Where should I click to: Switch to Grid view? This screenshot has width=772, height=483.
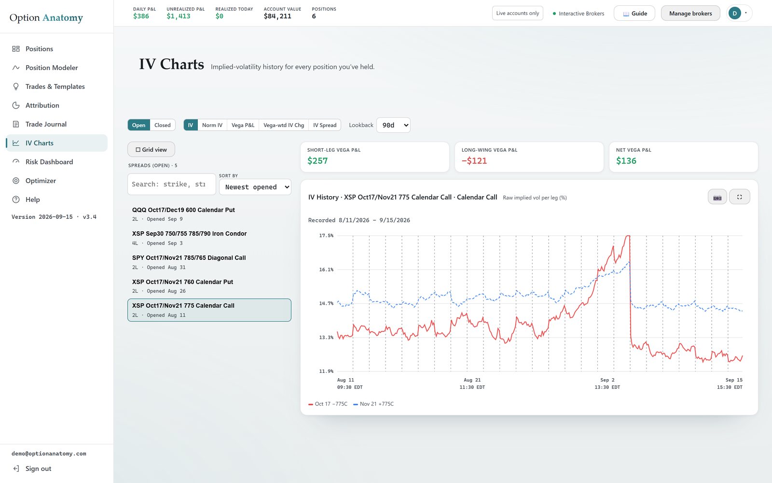(152, 150)
